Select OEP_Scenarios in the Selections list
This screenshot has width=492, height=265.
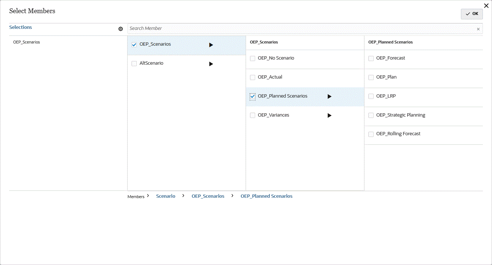(26, 42)
